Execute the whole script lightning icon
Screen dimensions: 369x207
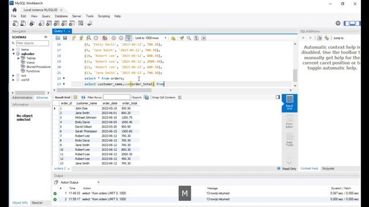pos(74,38)
